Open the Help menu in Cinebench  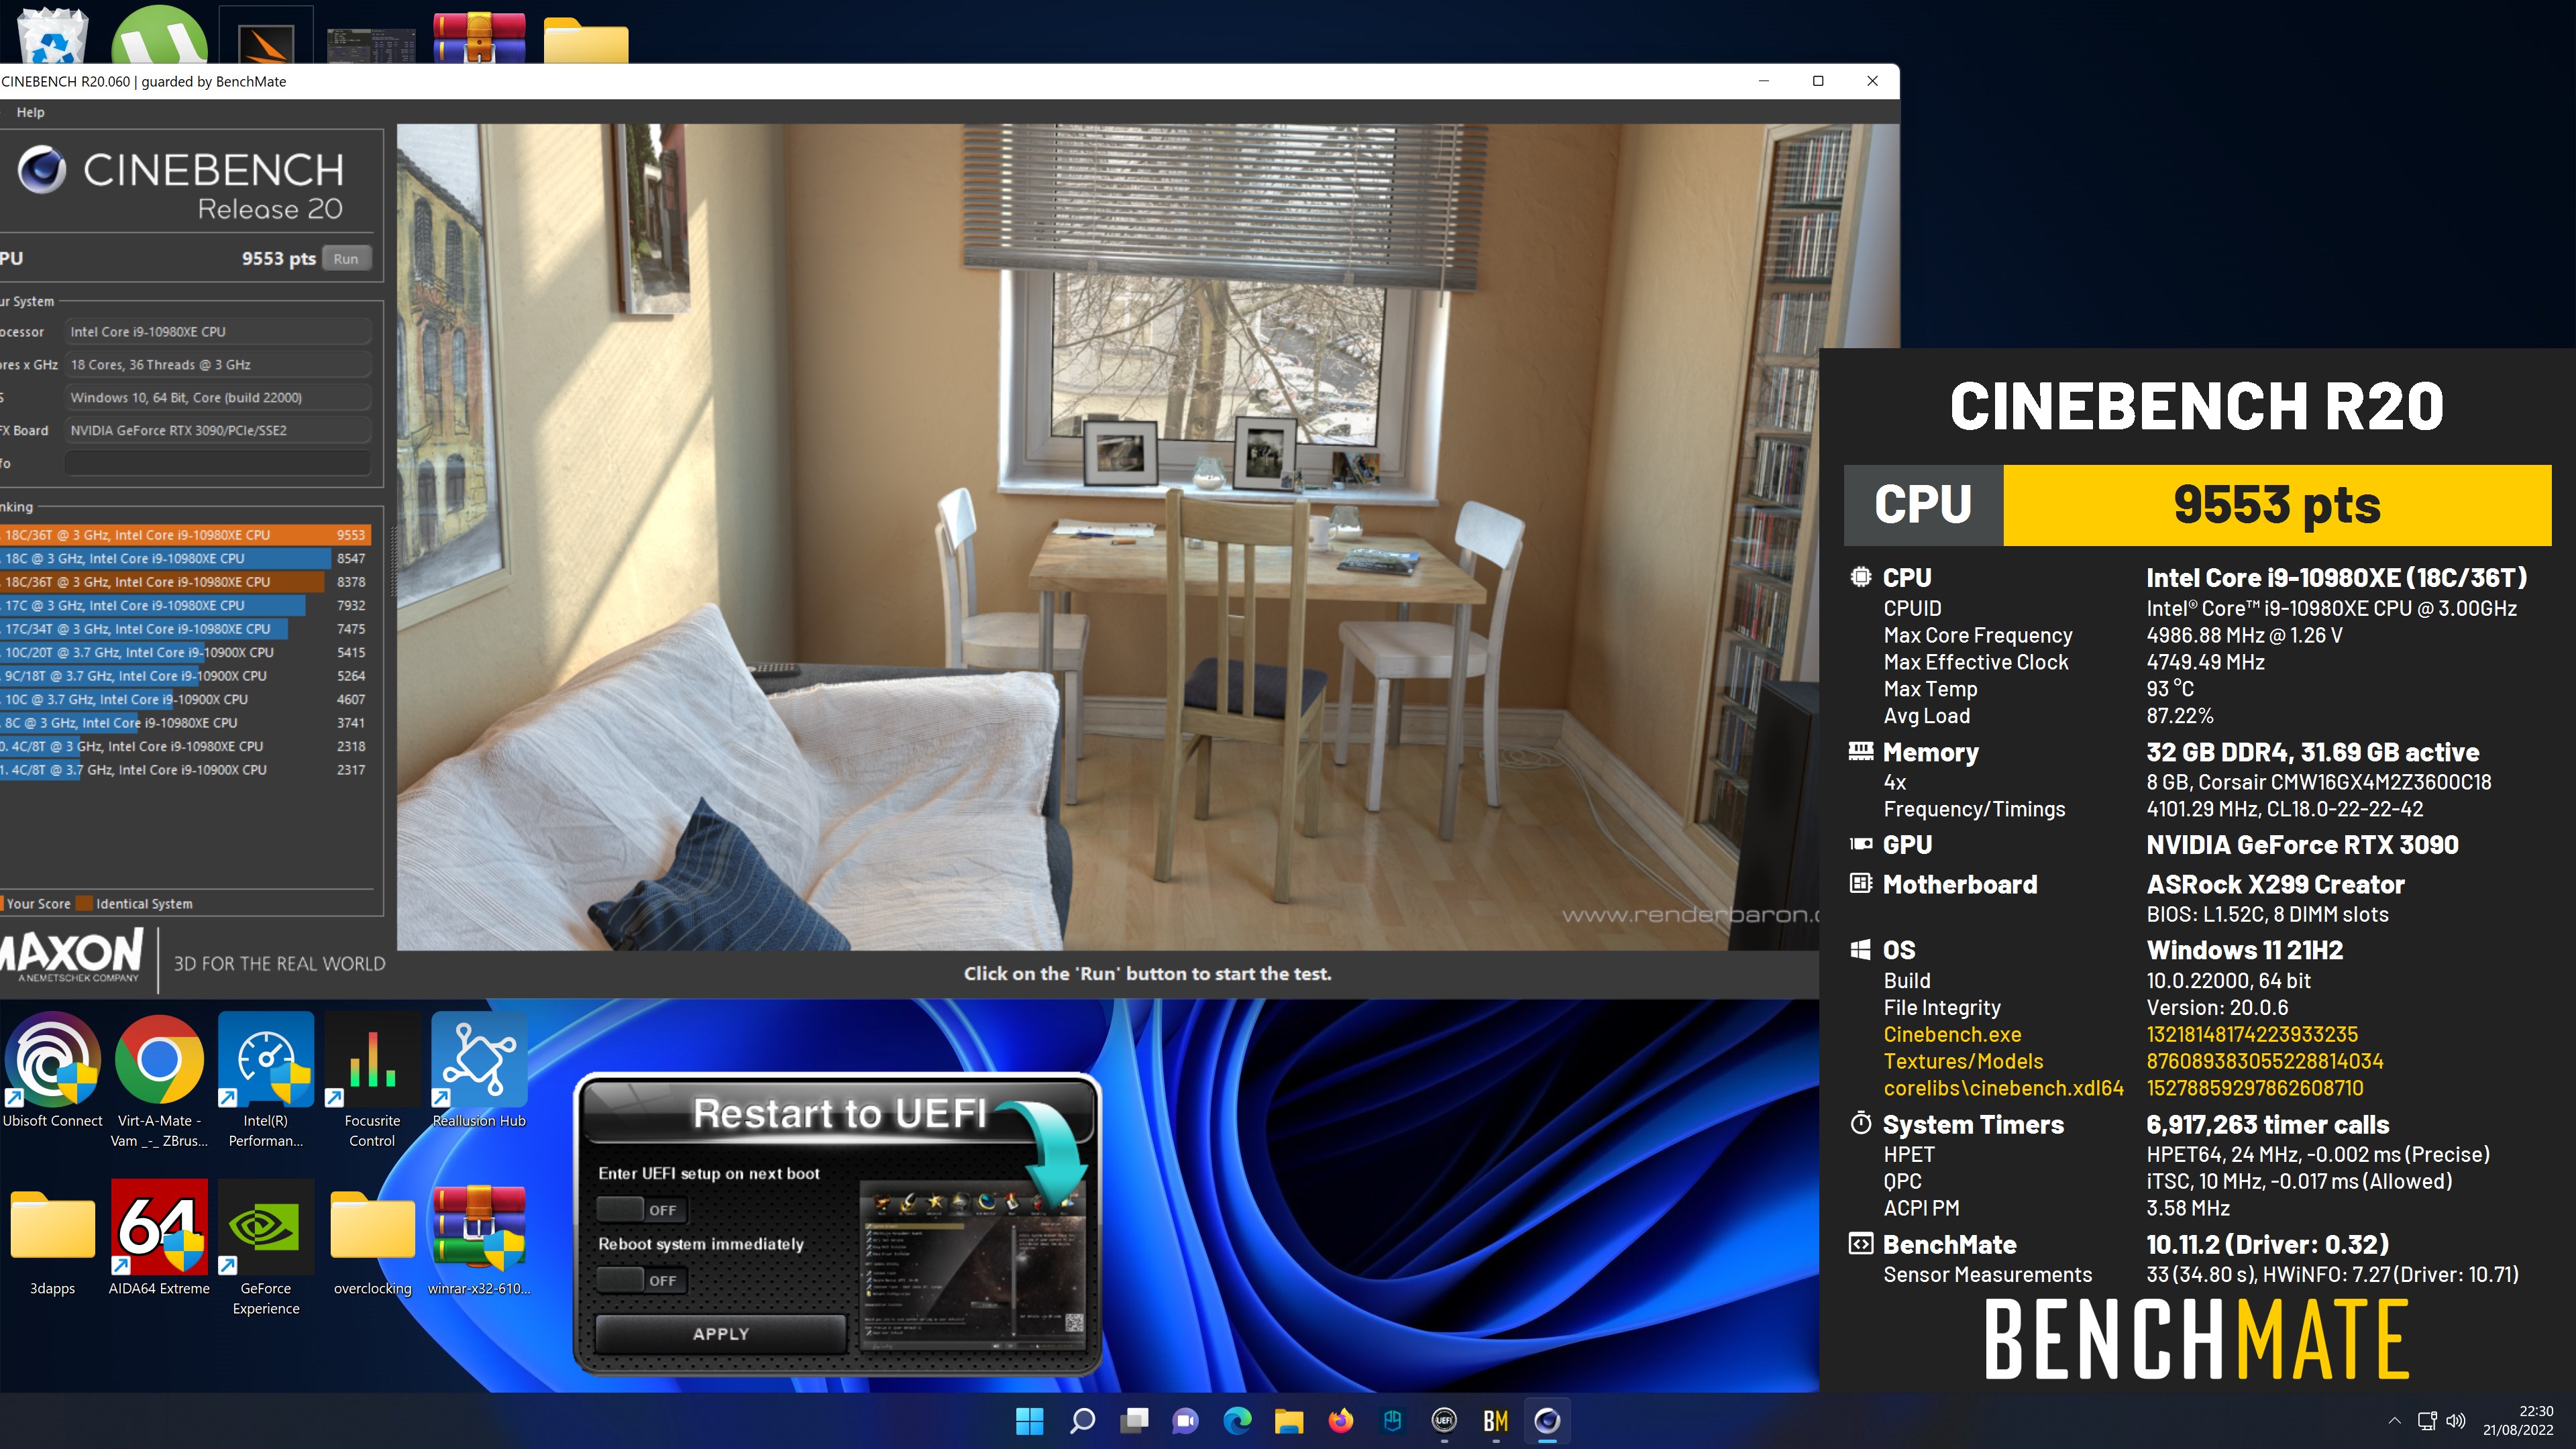coord(30,112)
